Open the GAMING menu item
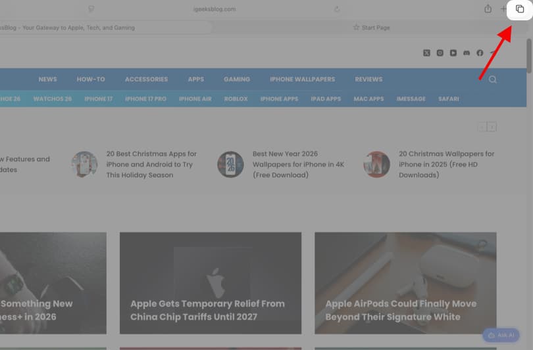The width and height of the screenshot is (533, 350). coord(237,79)
